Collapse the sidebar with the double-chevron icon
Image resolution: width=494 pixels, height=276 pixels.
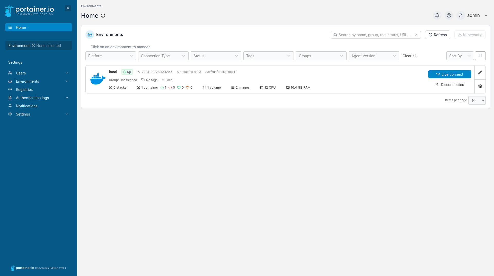pyautogui.click(x=68, y=8)
